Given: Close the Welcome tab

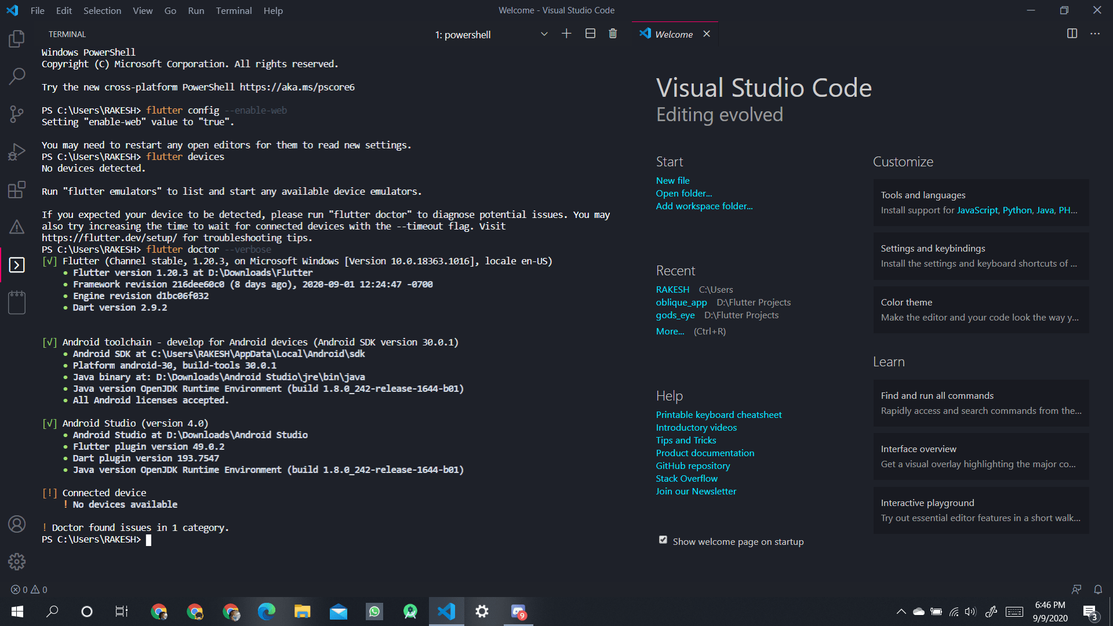Looking at the screenshot, I should coord(706,34).
